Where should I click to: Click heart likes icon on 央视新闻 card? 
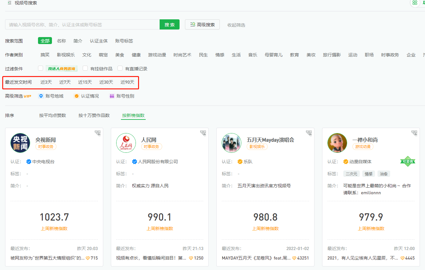[88, 258]
